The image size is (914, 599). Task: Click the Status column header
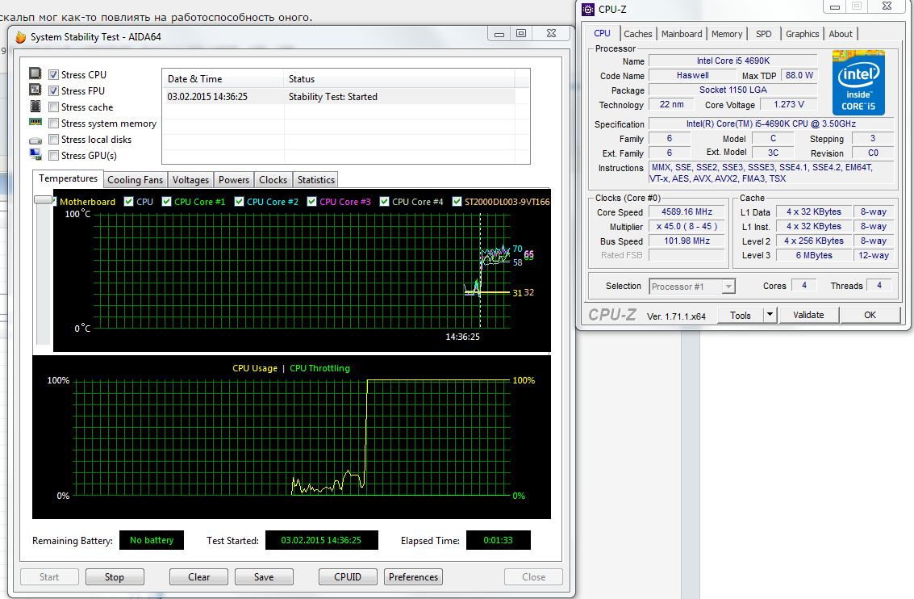tap(399, 79)
